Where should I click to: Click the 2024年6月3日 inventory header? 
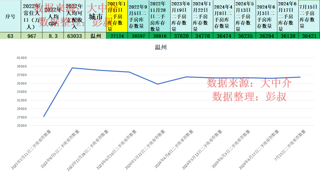click(266, 16)
